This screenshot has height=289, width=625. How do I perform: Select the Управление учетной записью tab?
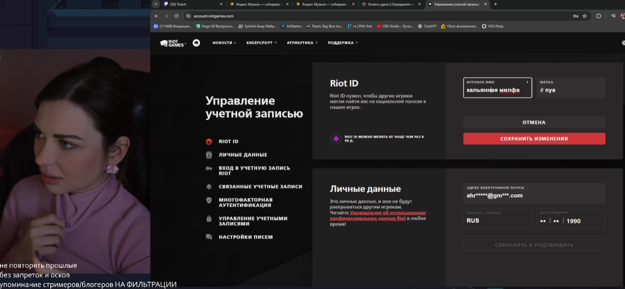pos(457,4)
